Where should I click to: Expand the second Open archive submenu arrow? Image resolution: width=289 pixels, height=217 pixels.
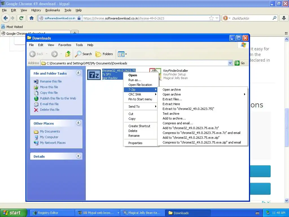245,94
